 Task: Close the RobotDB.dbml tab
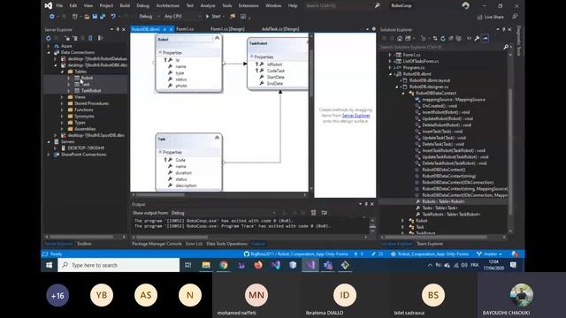[171, 29]
